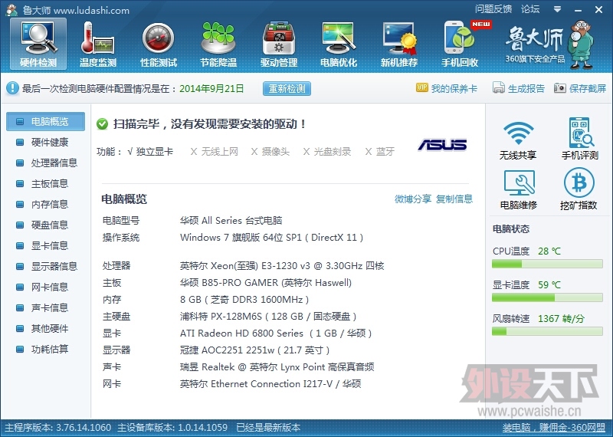The height and width of the screenshot is (437, 613).
Task: Click the OS value Windows 7 旗舰版
Action: (272, 238)
